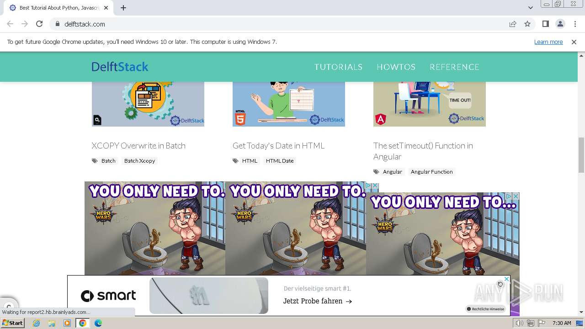The width and height of the screenshot is (585, 329).
Task: Close the middle Hero Wars ad
Action: pyautogui.click(x=375, y=186)
